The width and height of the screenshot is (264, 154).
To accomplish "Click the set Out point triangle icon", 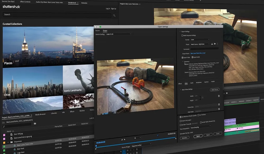I will 125,139.
